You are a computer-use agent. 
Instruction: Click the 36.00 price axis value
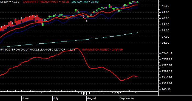coord(166,43)
